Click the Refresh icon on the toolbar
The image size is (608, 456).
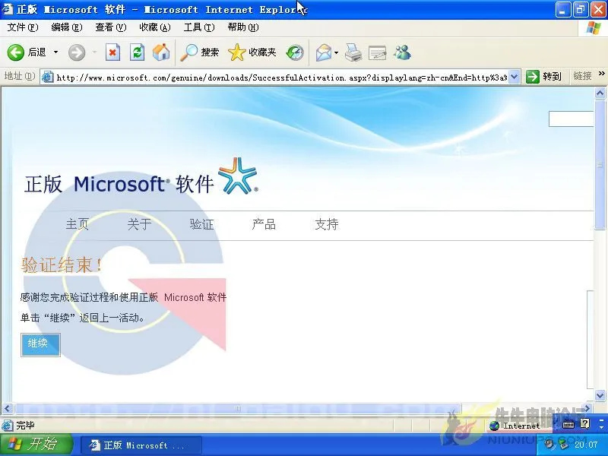pyautogui.click(x=138, y=52)
